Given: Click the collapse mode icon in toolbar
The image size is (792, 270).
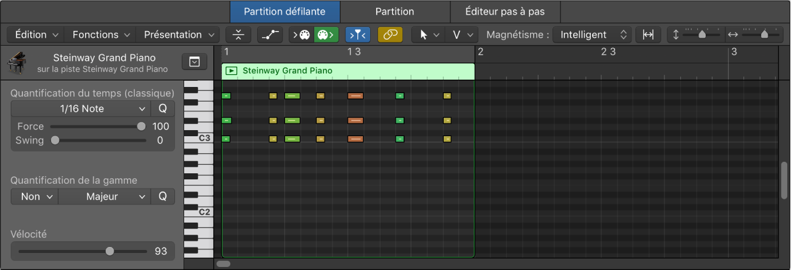Looking at the screenshot, I should [238, 35].
